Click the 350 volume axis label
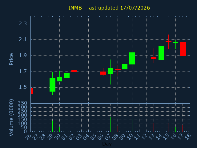 coord(22,103)
